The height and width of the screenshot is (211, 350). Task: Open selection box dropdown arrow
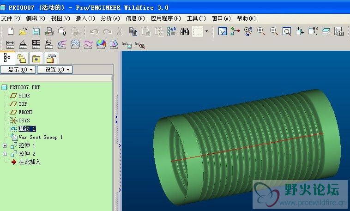click(206, 31)
